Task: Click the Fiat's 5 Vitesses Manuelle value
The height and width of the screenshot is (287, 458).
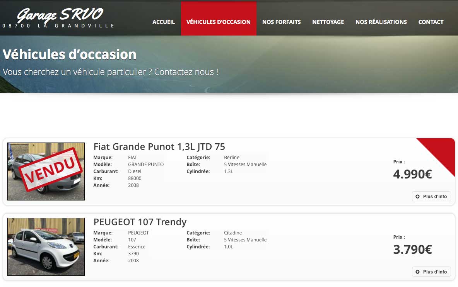Action: 245,165
